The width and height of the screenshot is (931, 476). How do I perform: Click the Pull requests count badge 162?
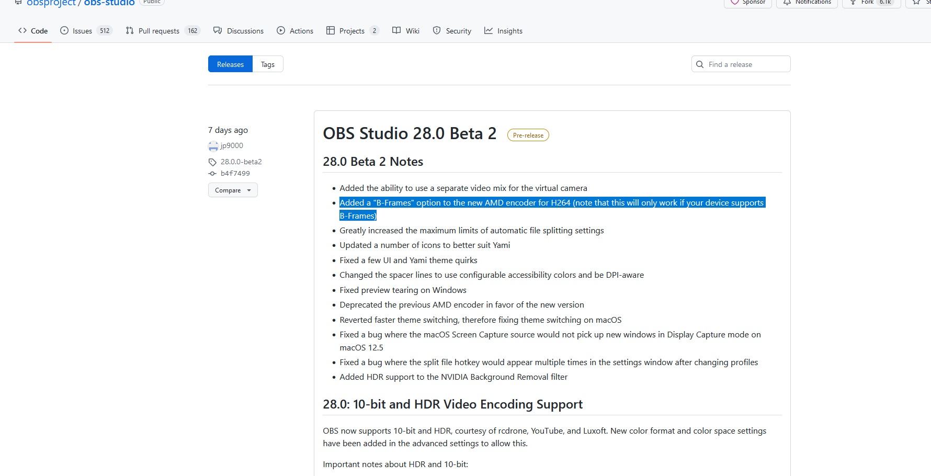[x=192, y=31]
